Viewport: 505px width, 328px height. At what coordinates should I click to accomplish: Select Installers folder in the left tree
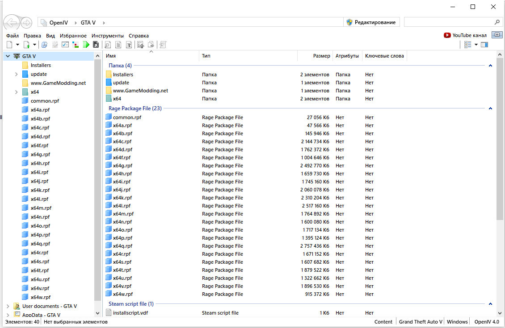[41, 65]
